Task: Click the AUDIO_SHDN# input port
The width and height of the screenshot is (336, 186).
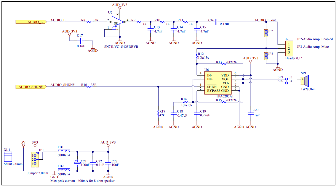Action: [x=31, y=87]
